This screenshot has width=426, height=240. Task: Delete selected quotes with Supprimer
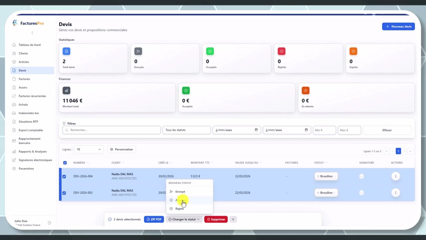coord(216,219)
